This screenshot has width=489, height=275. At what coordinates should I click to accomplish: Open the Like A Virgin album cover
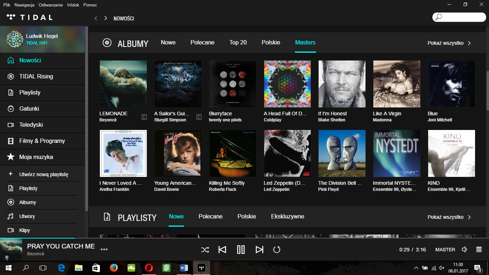pyautogui.click(x=397, y=84)
